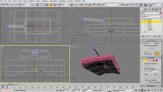Click the pink object color swatch
Image resolution: width=163 pixels, height=92 pixels.
coord(161,13)
